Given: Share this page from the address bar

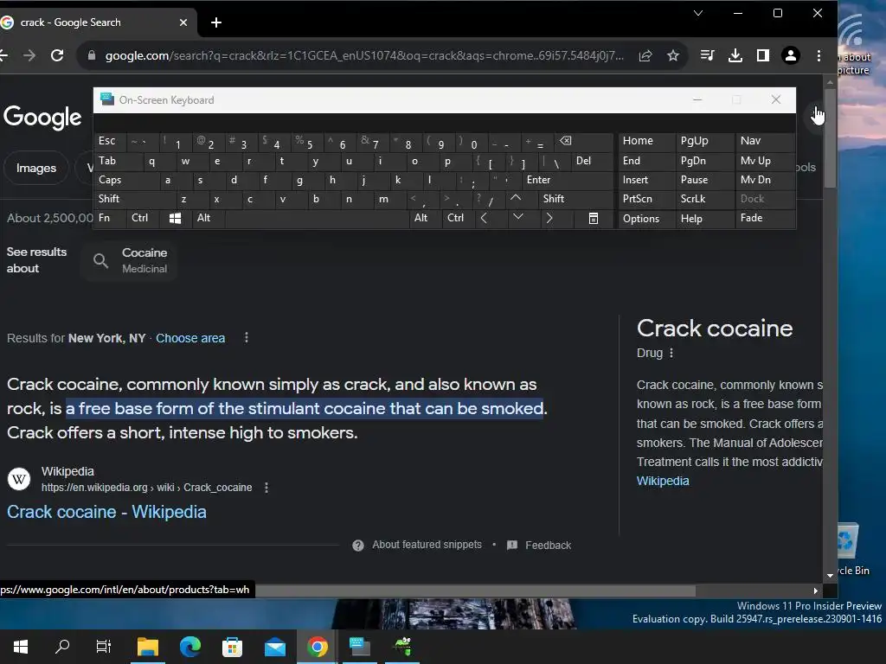Looking at the screenshot, I should pos(645,55).
